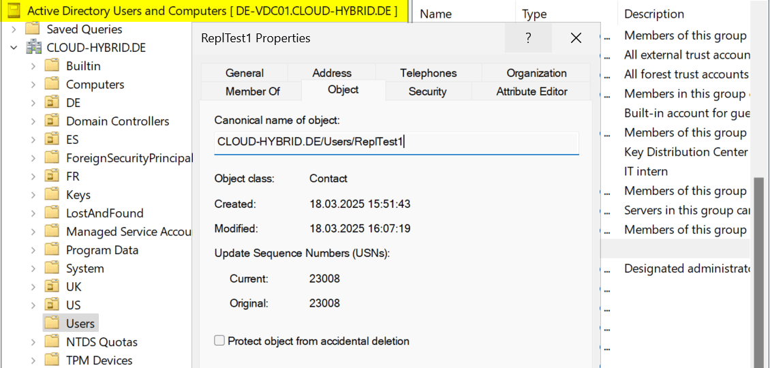Click the Active Directory Users and Computers root icon

(14, 11)
